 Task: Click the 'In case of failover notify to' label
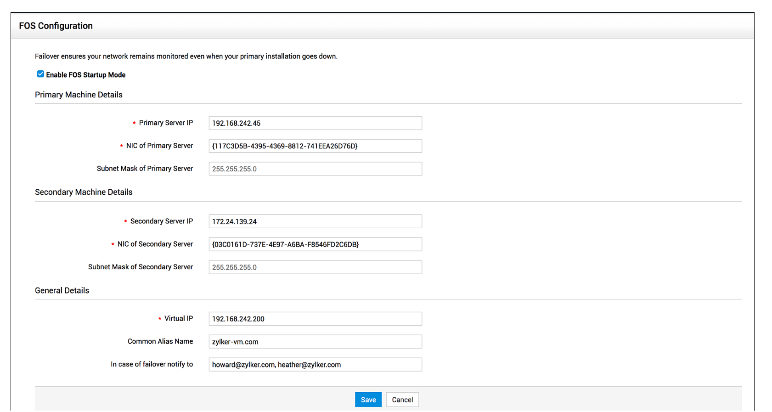[152, 364]
